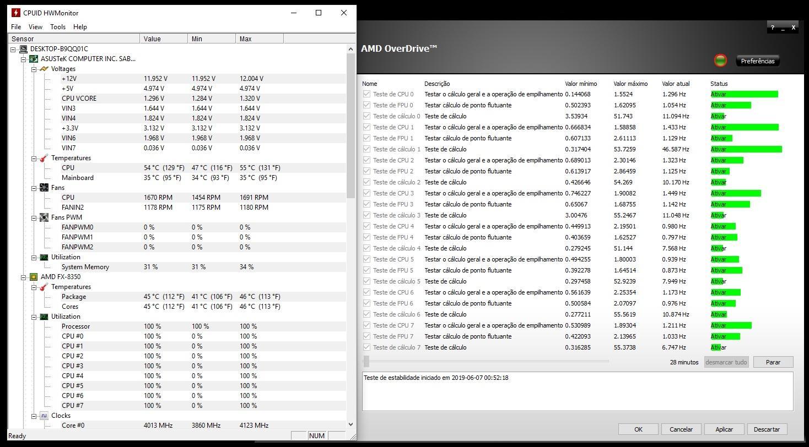
Task: Click the Aplicar button
Action: click(x=724, y=429)
